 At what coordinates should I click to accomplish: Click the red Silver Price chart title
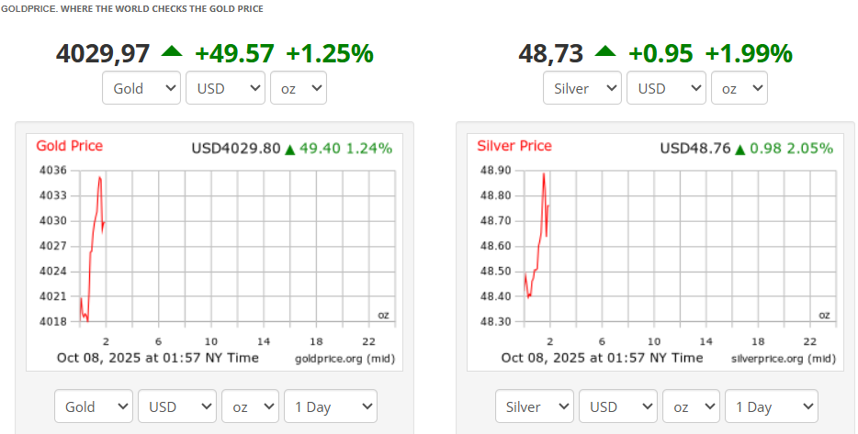[514, 146]
